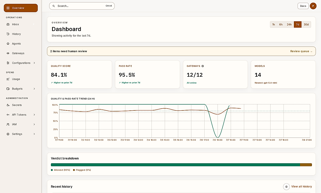The width and height of the screenshot is (321, 193).
Task: Click the Overview grid icon in sidebar
Action: 8,8
